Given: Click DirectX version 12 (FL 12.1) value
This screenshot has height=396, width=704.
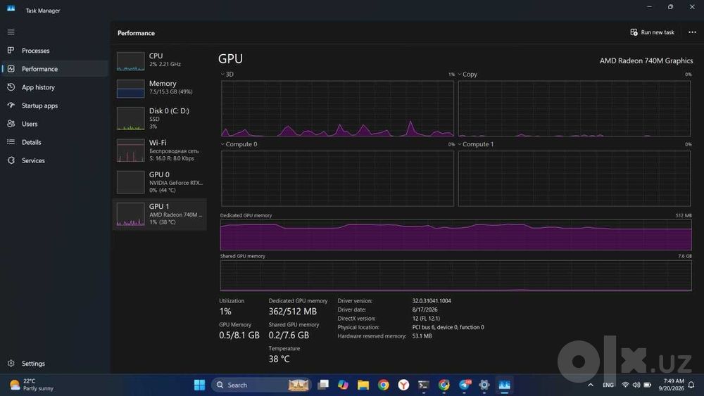Looking at the screenshot, I should point(426,319).
